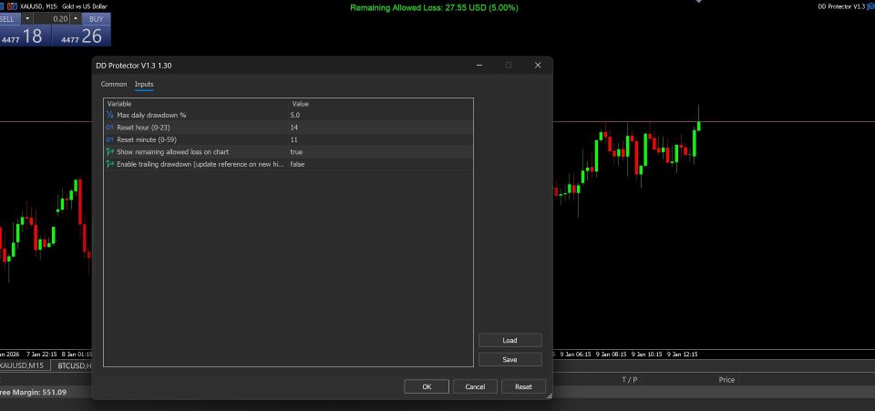
Task: Click the Enable trailing drawdown boolean icon
Action: (x=109, y=164)
